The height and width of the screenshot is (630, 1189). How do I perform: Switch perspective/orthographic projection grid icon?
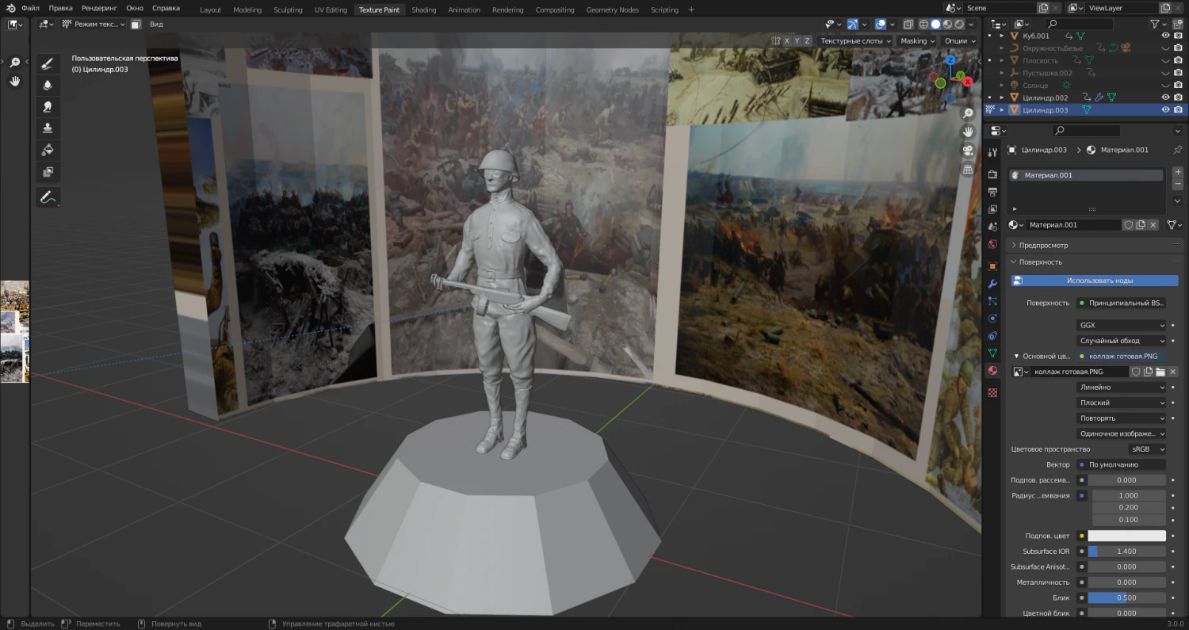968,170
